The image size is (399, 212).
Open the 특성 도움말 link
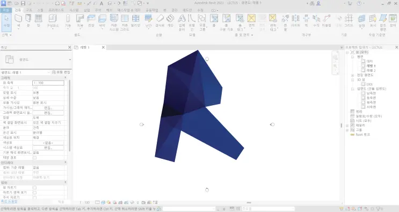click(9, 201)
